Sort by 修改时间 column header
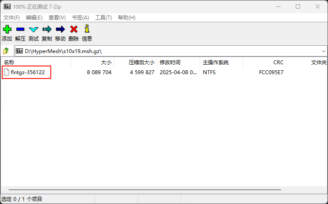328x204 pixels. [x=179, y=62]
